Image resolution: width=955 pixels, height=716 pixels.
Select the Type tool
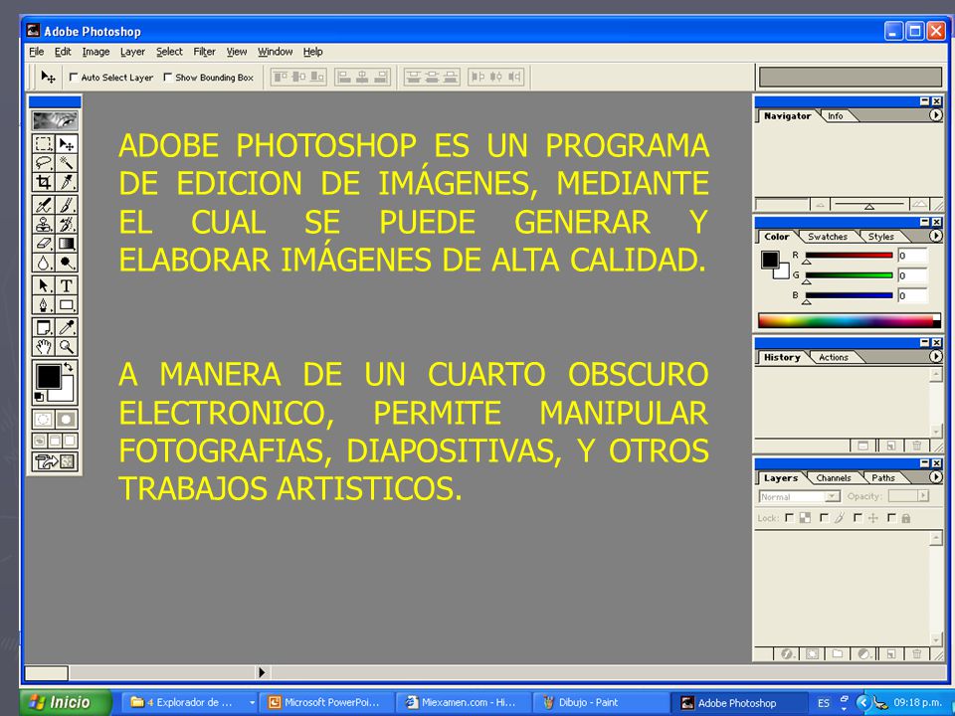[66, 285]
